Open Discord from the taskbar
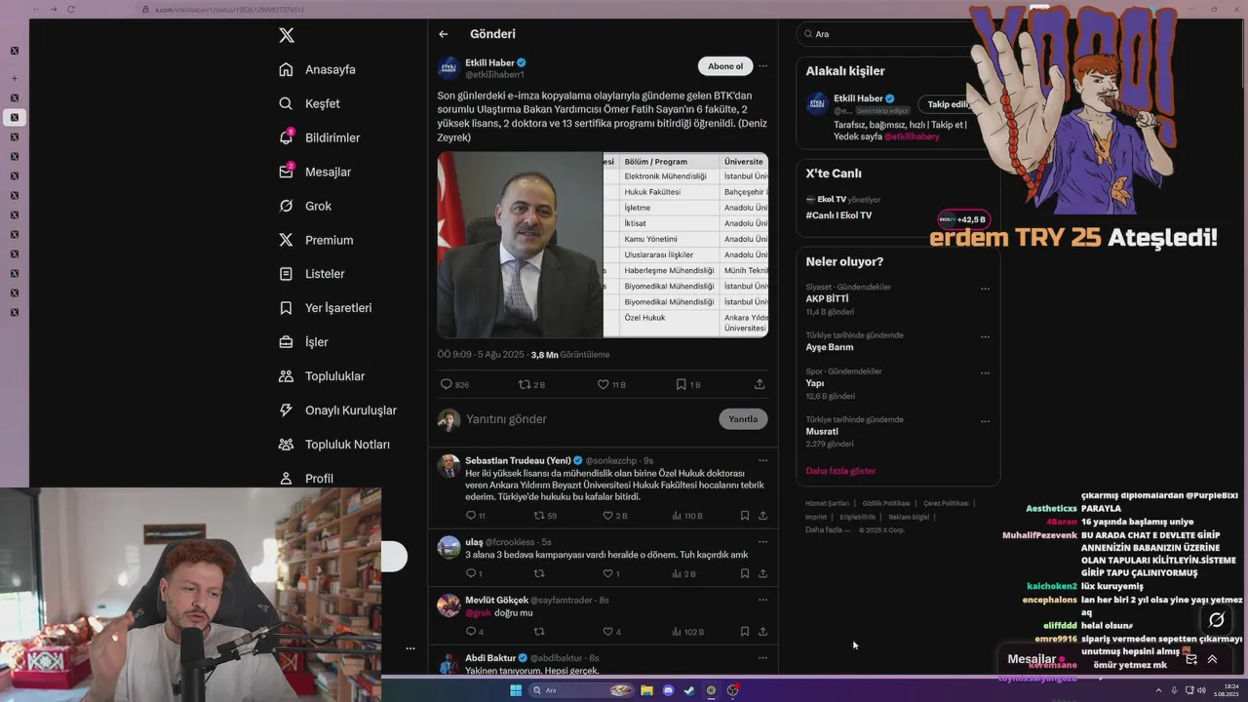1248x702 pixels. point(668,690)
